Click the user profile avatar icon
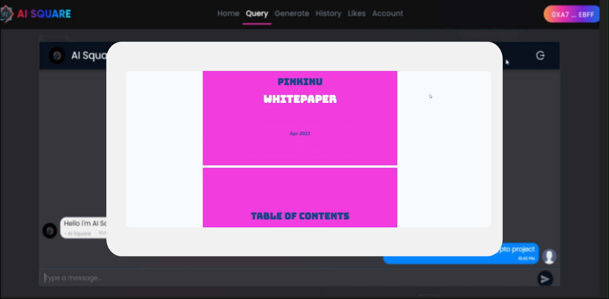Viewport: 609px width, 299px height. [x=549, y=256]
